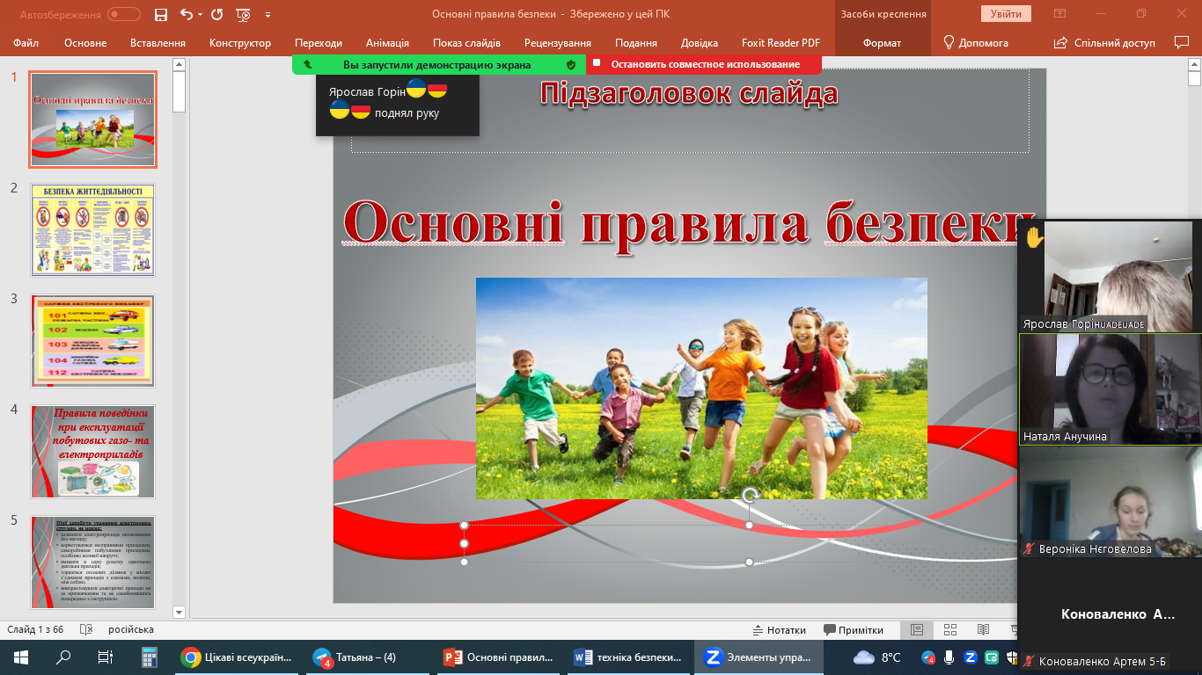
Task: Click Наталя Анучина video tile
Action: tap(1110, 388)
